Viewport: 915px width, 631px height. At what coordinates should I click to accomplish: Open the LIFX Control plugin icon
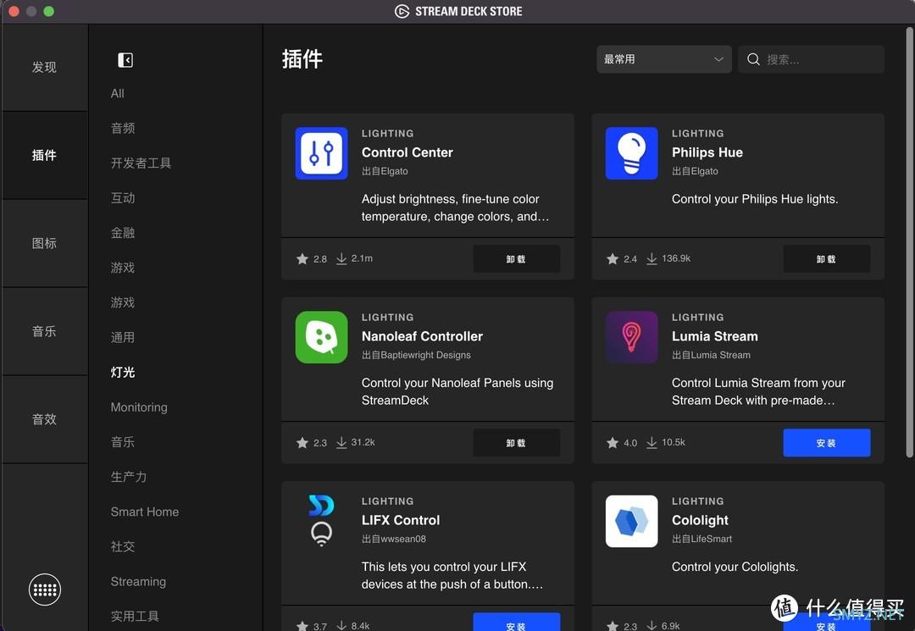(321, 521)
